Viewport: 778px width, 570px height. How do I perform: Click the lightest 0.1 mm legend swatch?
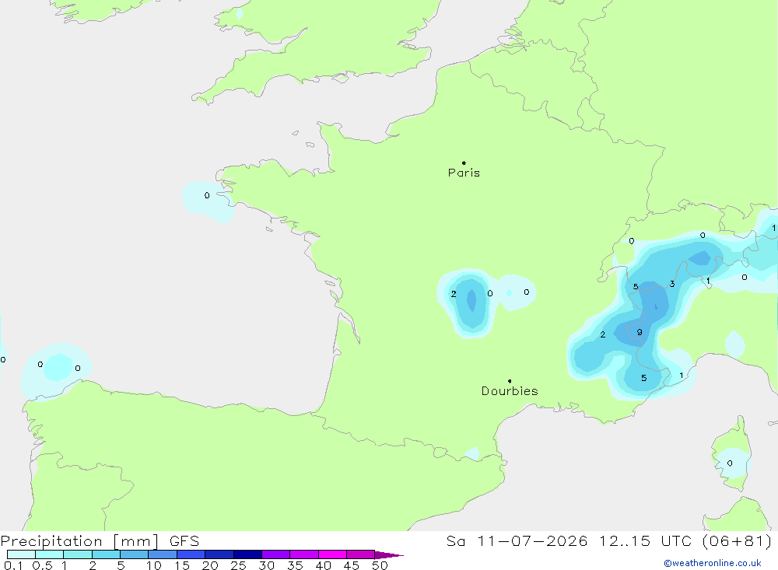point(21,554)
